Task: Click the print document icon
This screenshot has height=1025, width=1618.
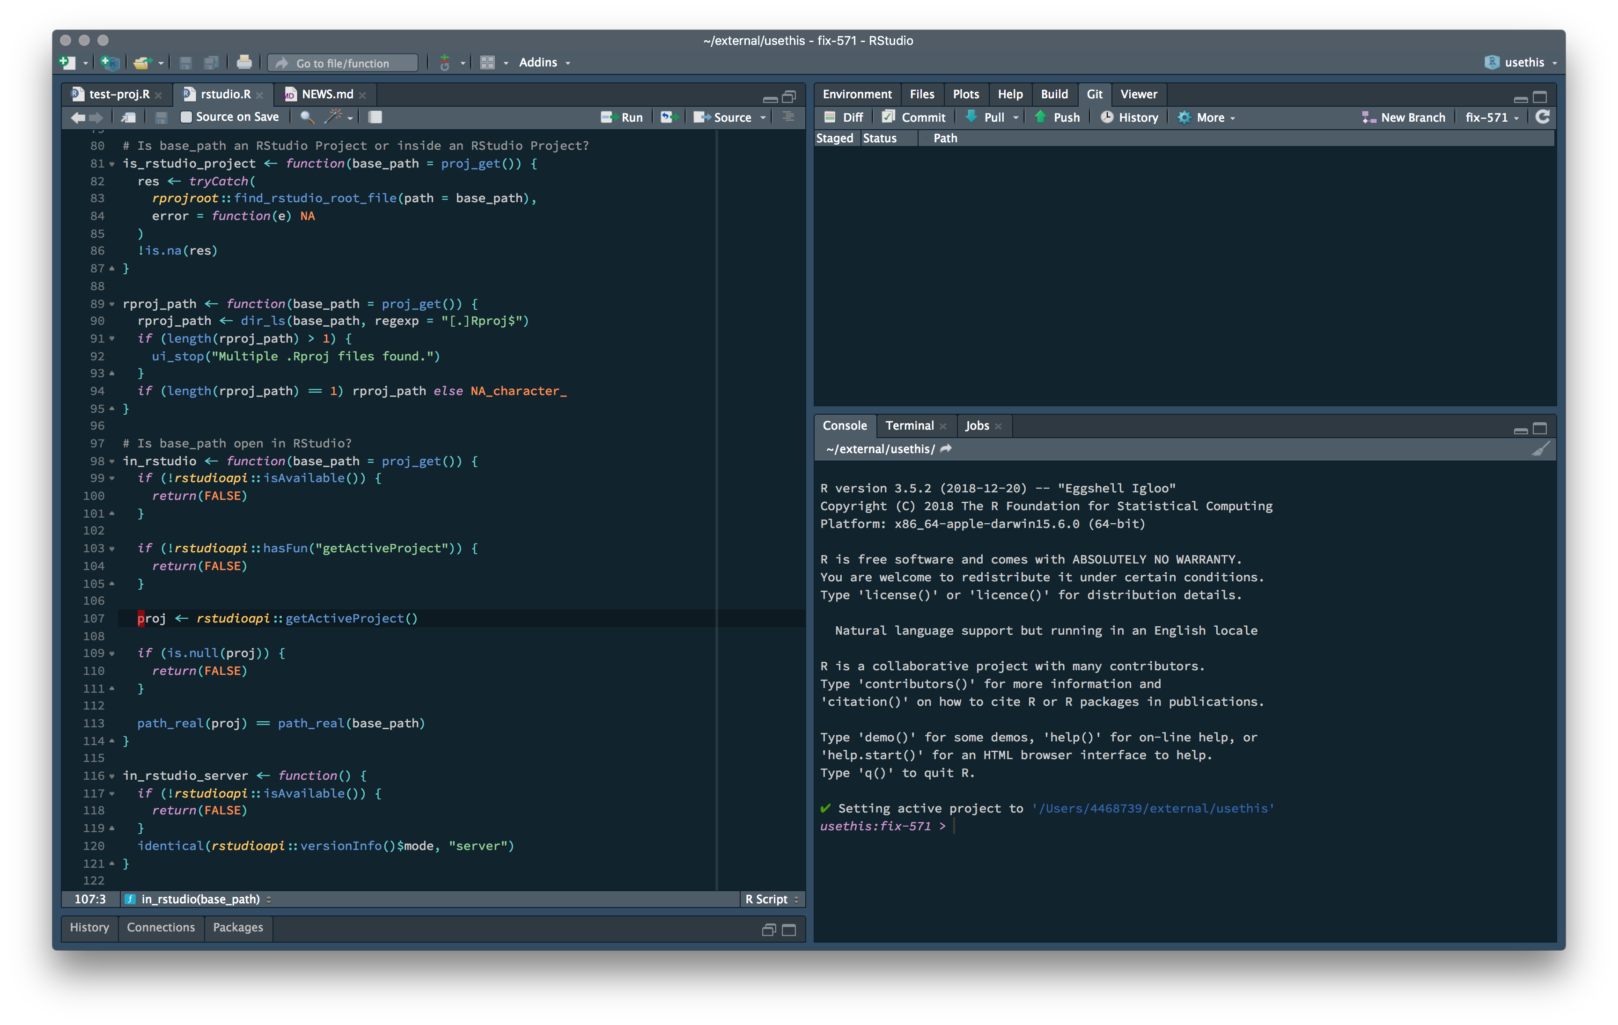Action: tap(244, 62)
